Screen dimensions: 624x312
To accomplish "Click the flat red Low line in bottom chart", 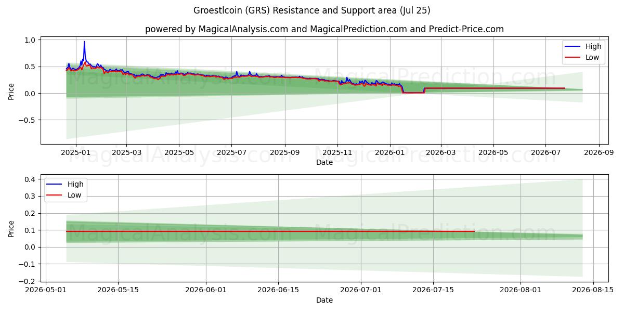I will pyautogui.click(x=270, y=231).
